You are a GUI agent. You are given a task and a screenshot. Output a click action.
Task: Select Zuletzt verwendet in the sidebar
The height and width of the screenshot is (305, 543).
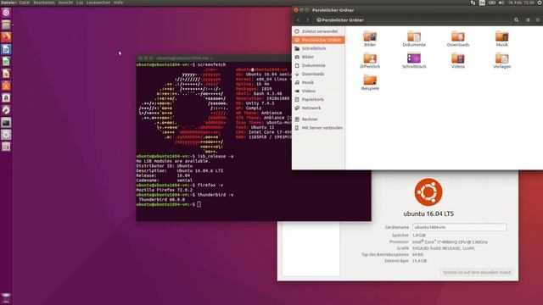point(318,31)
